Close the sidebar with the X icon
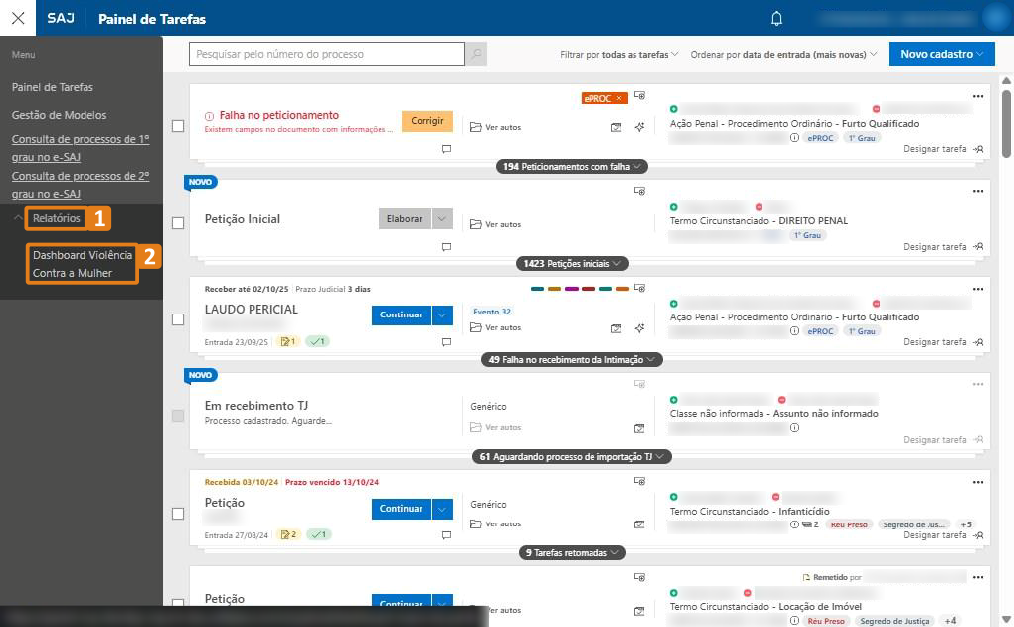1014x627 pixels. click(16, 17)
